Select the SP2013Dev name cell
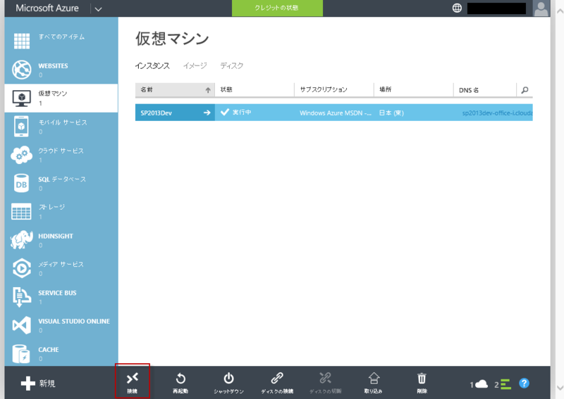 (175, 113)
